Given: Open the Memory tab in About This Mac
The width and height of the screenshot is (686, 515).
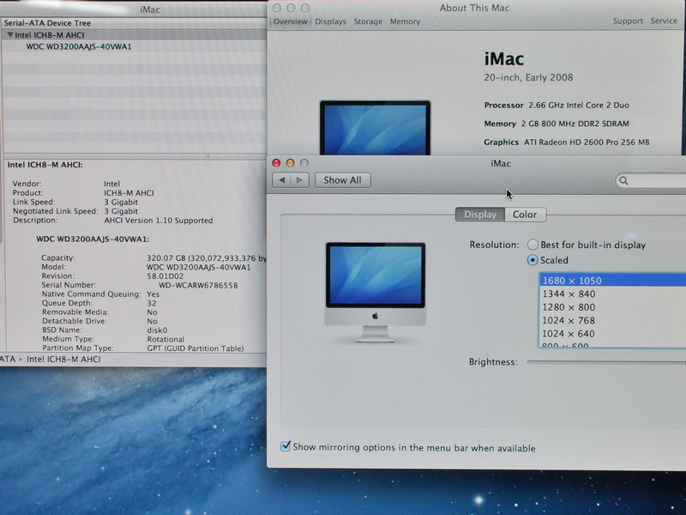Looking at the screenshot, I should coord(405,21).
